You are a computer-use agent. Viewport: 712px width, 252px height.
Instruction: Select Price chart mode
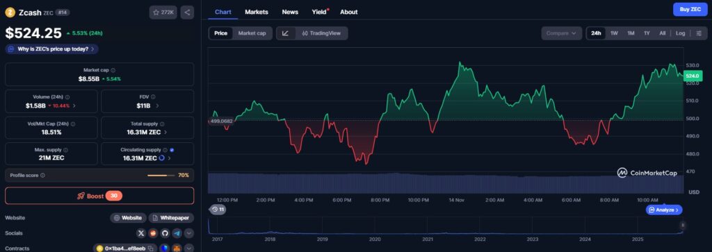point(220,33)
